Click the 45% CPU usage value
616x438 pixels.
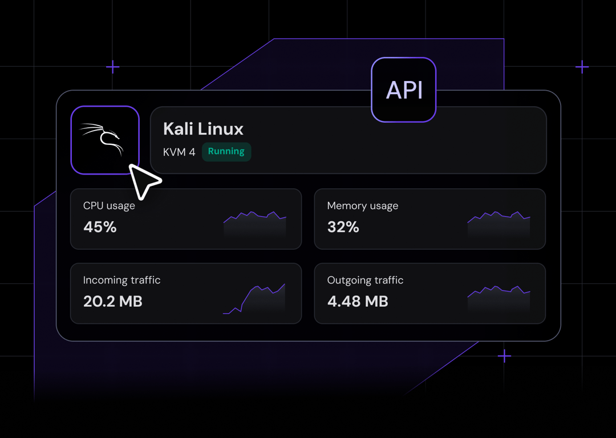[100, 227]
